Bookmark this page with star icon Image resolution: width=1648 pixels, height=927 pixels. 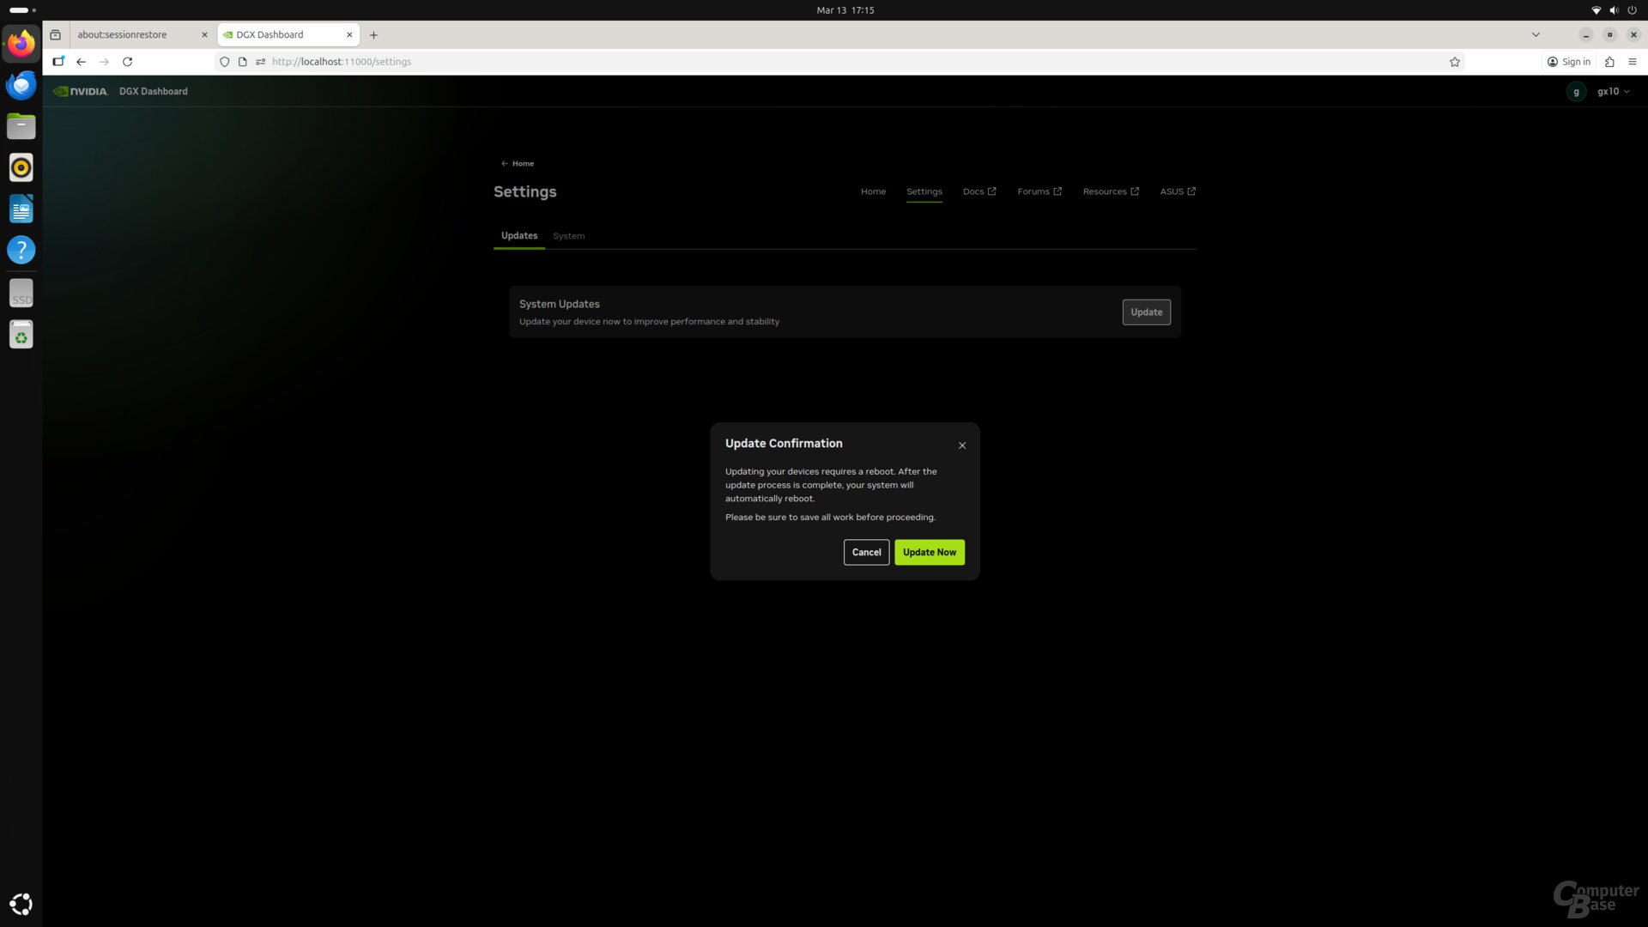[1454, 62]
